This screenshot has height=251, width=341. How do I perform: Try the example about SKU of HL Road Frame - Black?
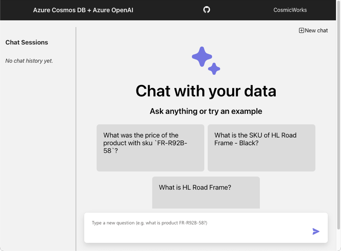[x=261, y=148]
